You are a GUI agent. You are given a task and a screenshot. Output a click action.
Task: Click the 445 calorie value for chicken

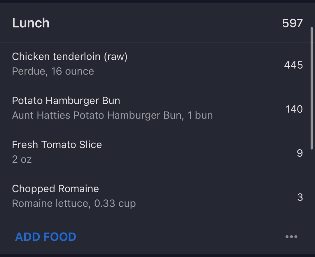coord(293,65)
